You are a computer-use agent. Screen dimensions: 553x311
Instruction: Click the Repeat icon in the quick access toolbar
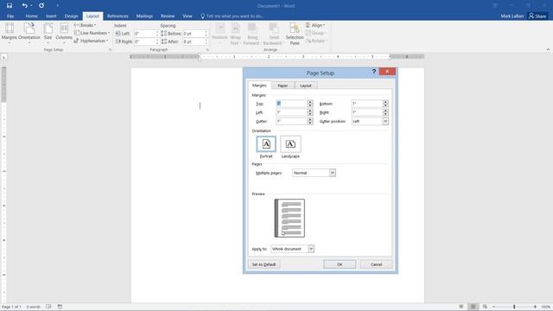[41, 5]
